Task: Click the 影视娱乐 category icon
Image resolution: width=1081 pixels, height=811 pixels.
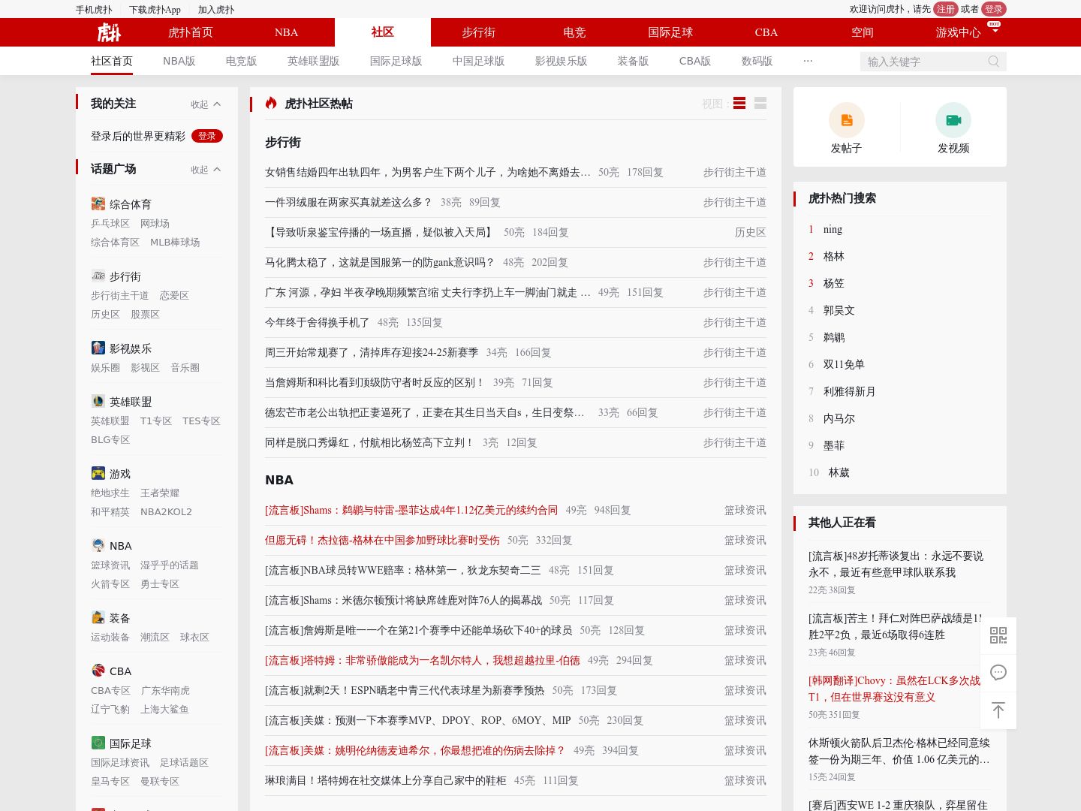Action: pos(98,348)
